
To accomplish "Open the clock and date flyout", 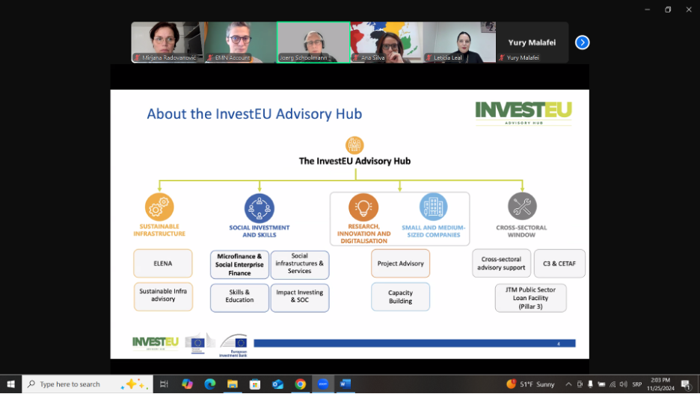I will pos(660,384).
